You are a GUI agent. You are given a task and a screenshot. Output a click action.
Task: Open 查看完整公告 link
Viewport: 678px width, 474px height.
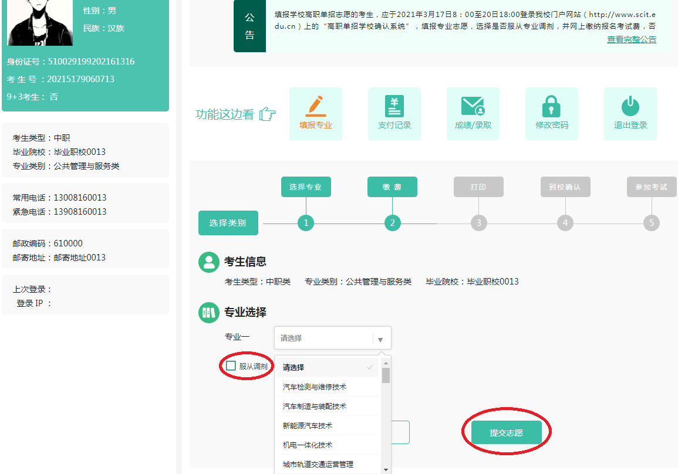coord(632,40)
